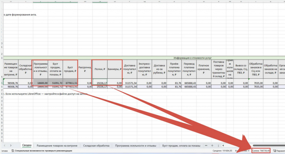The width and height of the screenshot is (285, 154).
Task: Click the horizontal scrollbar's left arrow
Action: (223, 145)
